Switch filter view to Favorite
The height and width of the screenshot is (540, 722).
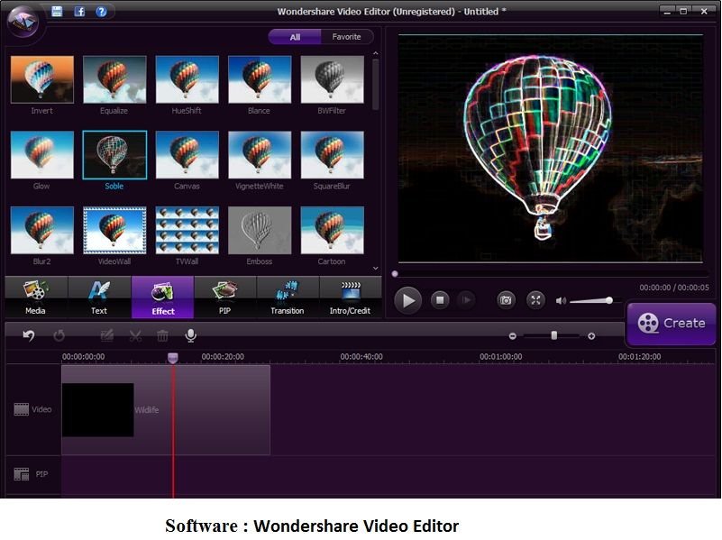point(346,37)
